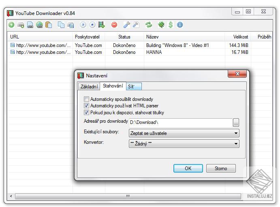Viewport: 280px width, 207px height.
Task: Click the OK button
Action: (x=188, y=168)
